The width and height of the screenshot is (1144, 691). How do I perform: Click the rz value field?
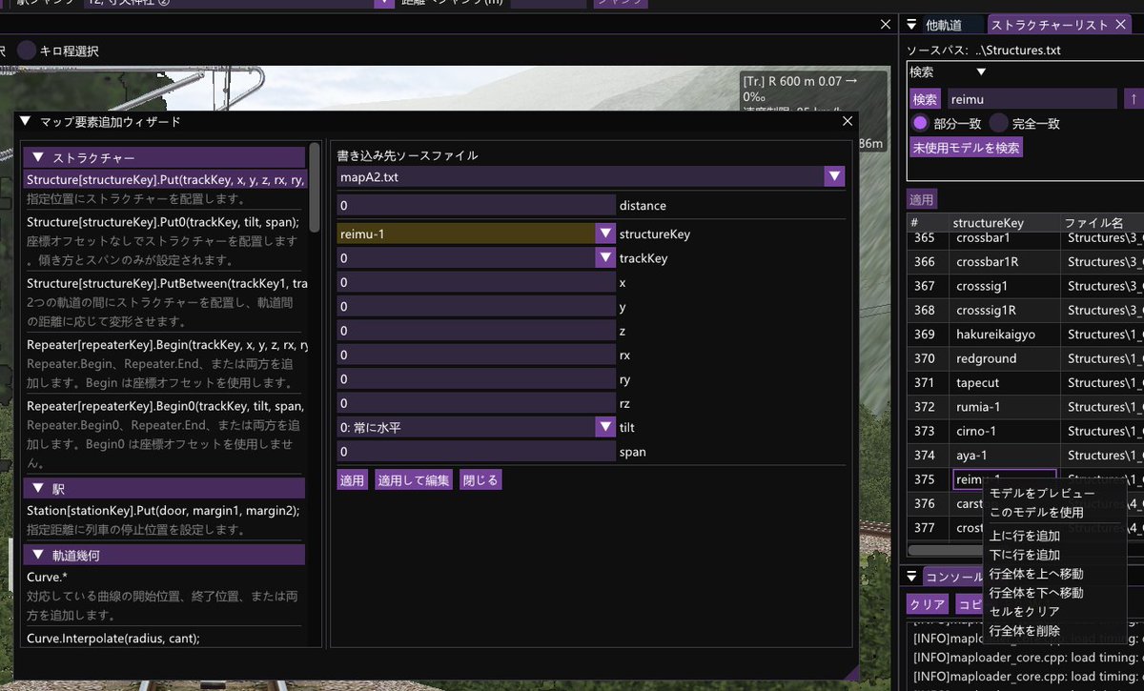[476, 403]
